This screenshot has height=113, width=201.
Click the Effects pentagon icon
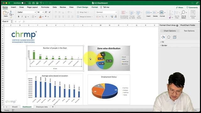169,37
